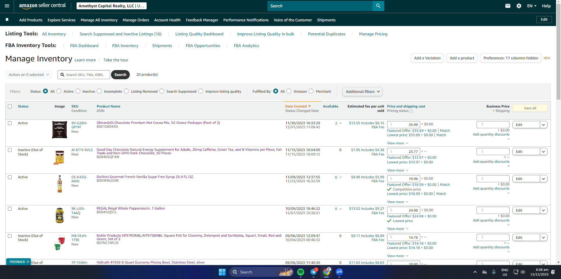Open Edit dropdown arrow for Ghirardelli row
561x279 pixels.
[x=543, y=125]
